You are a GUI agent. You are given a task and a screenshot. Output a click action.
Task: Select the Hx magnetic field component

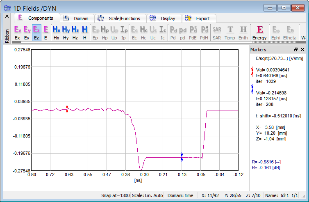pos(56,32)
